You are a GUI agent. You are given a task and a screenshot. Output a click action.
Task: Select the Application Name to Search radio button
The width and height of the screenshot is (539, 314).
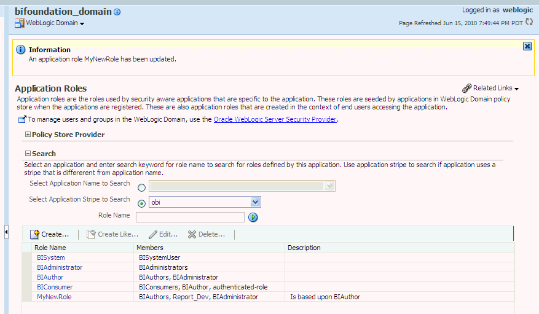pos(141,187)
